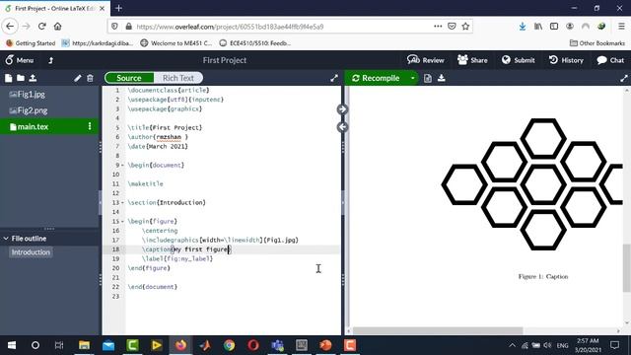Image resolution: width=631 pixels, height=355 pixels.
Task: Click the go to PDF location arrow
Action: pos(342,109)
